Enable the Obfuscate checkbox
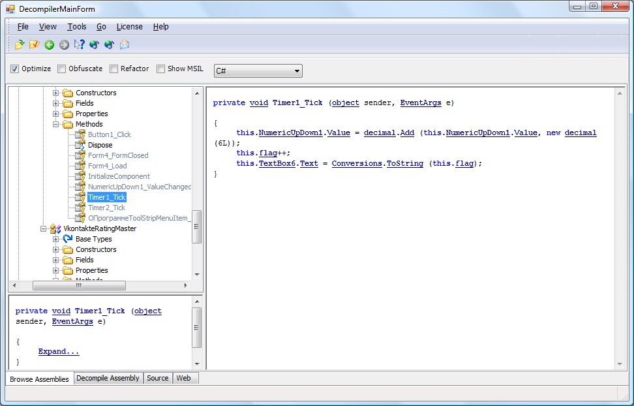The width and height of the screenshot is (634, 406). tap(61, 69)
